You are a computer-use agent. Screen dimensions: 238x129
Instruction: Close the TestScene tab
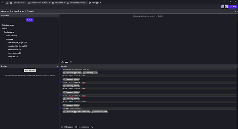(65, 3)
